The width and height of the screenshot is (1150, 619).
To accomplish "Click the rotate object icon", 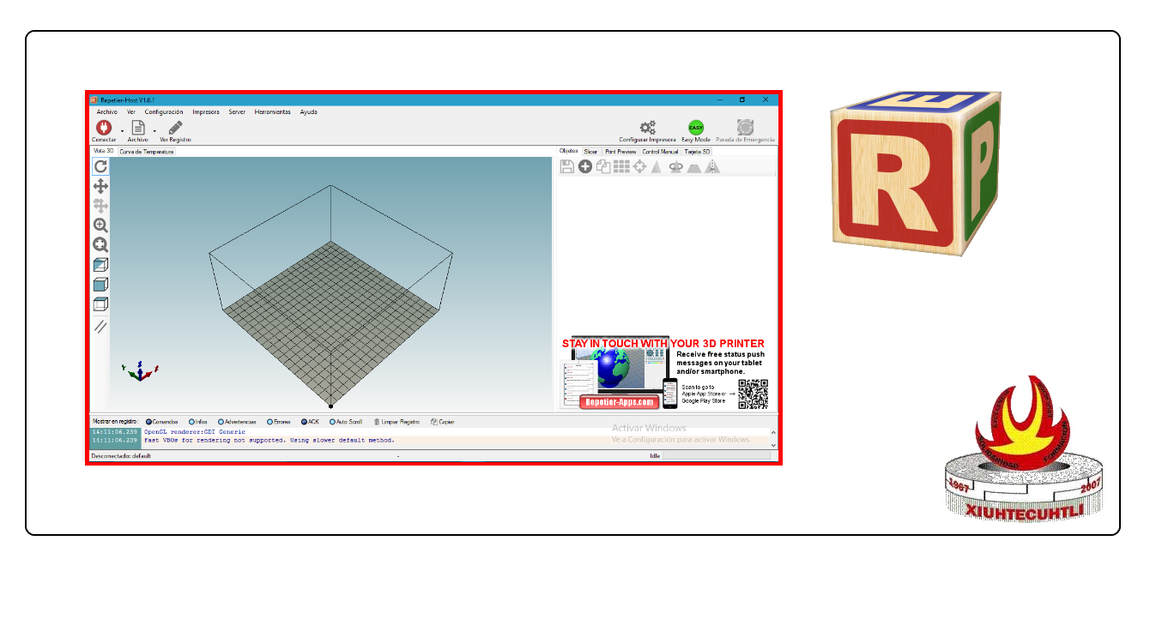I will [675, 167].
